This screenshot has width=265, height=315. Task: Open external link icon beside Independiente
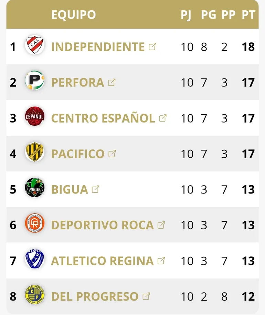[x=152, y=46]
